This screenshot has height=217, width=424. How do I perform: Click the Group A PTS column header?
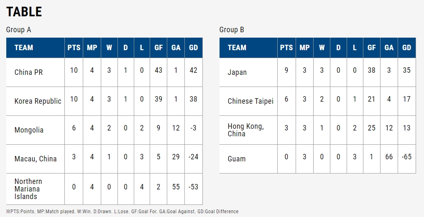pyautogui.click(x=74, y=48)
